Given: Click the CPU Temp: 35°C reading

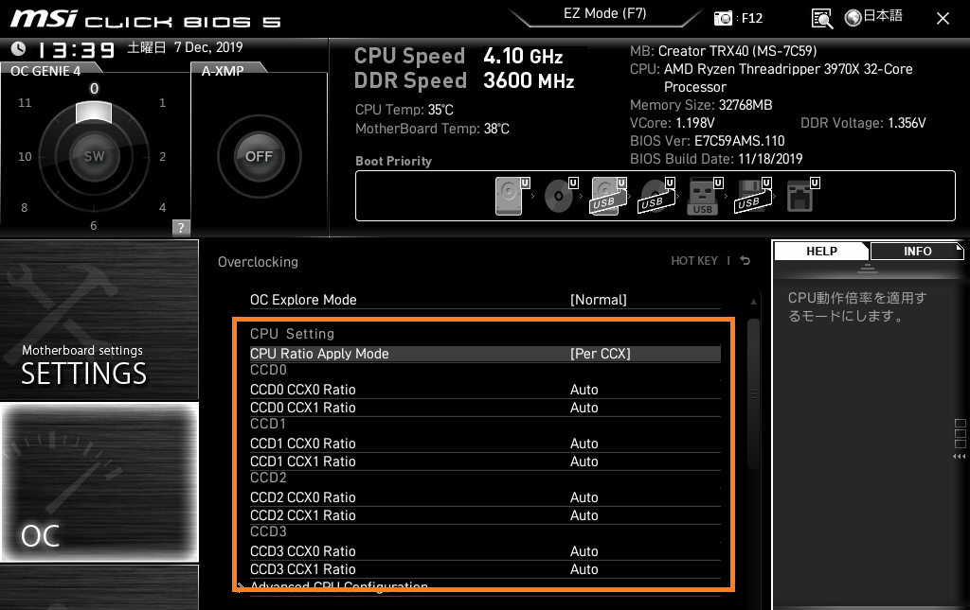Looking at the screenshot, I should click(x=404, y=110).
